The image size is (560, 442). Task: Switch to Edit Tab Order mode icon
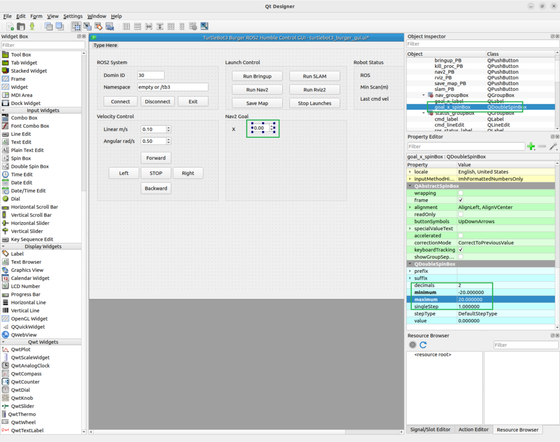coord(109,26)
